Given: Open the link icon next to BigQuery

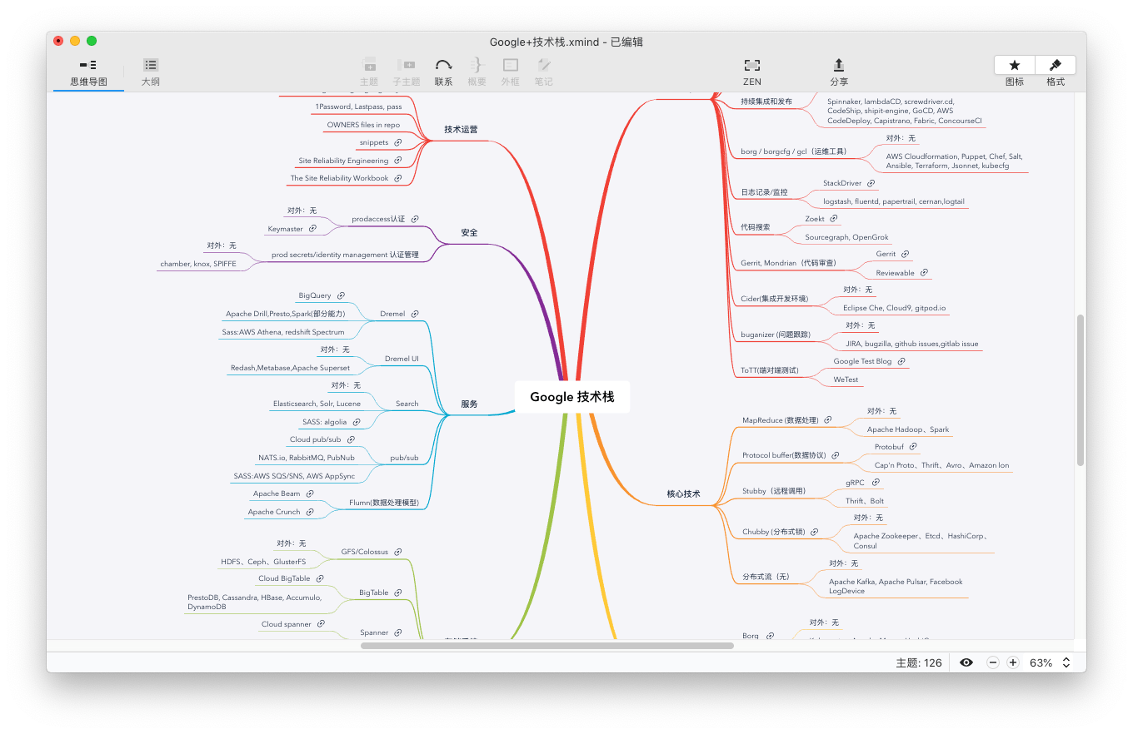Looking at the screenshot, I should 341,295.
